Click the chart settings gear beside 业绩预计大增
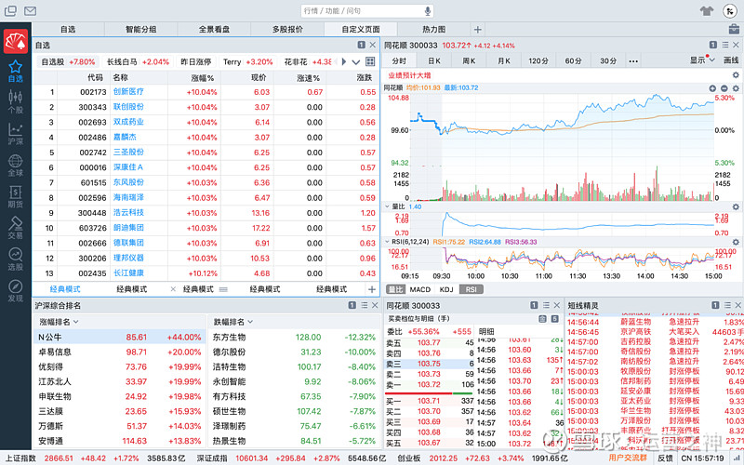Viewport: 744px width, 465px height. (736, 75)
